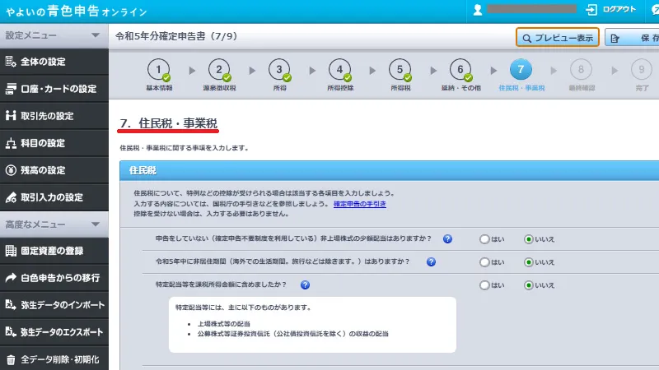Viewport: 659px width, 370px height.
Task: Click the 弥生データのエクスポート icon
Action: (x=11, y=332)
